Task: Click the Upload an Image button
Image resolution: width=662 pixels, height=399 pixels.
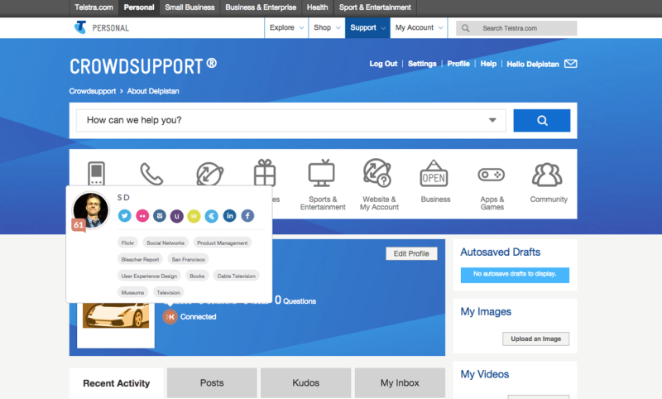Action: click(535, 339)
